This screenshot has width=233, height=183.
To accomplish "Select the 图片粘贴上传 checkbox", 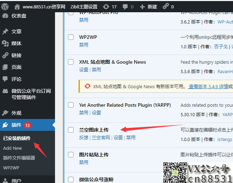I will click(71, 155).
